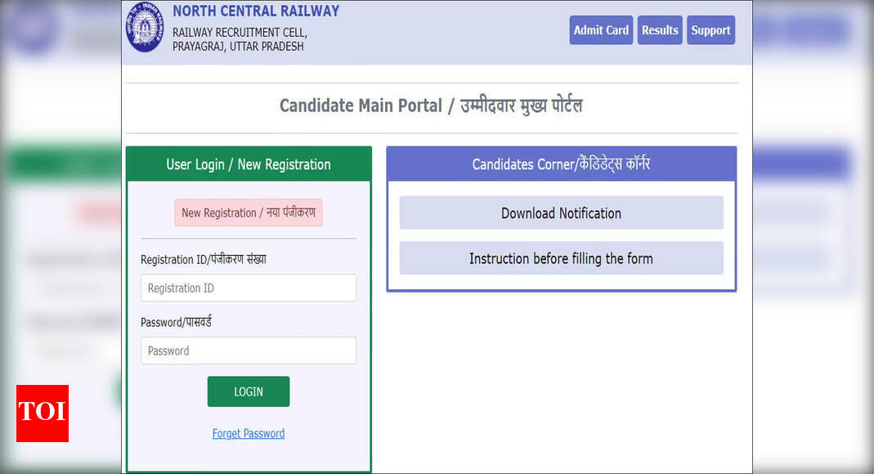Open the Admit Card page
Image resolution: width=874 pixels, height=474 pixels.
tap(601, 30)
